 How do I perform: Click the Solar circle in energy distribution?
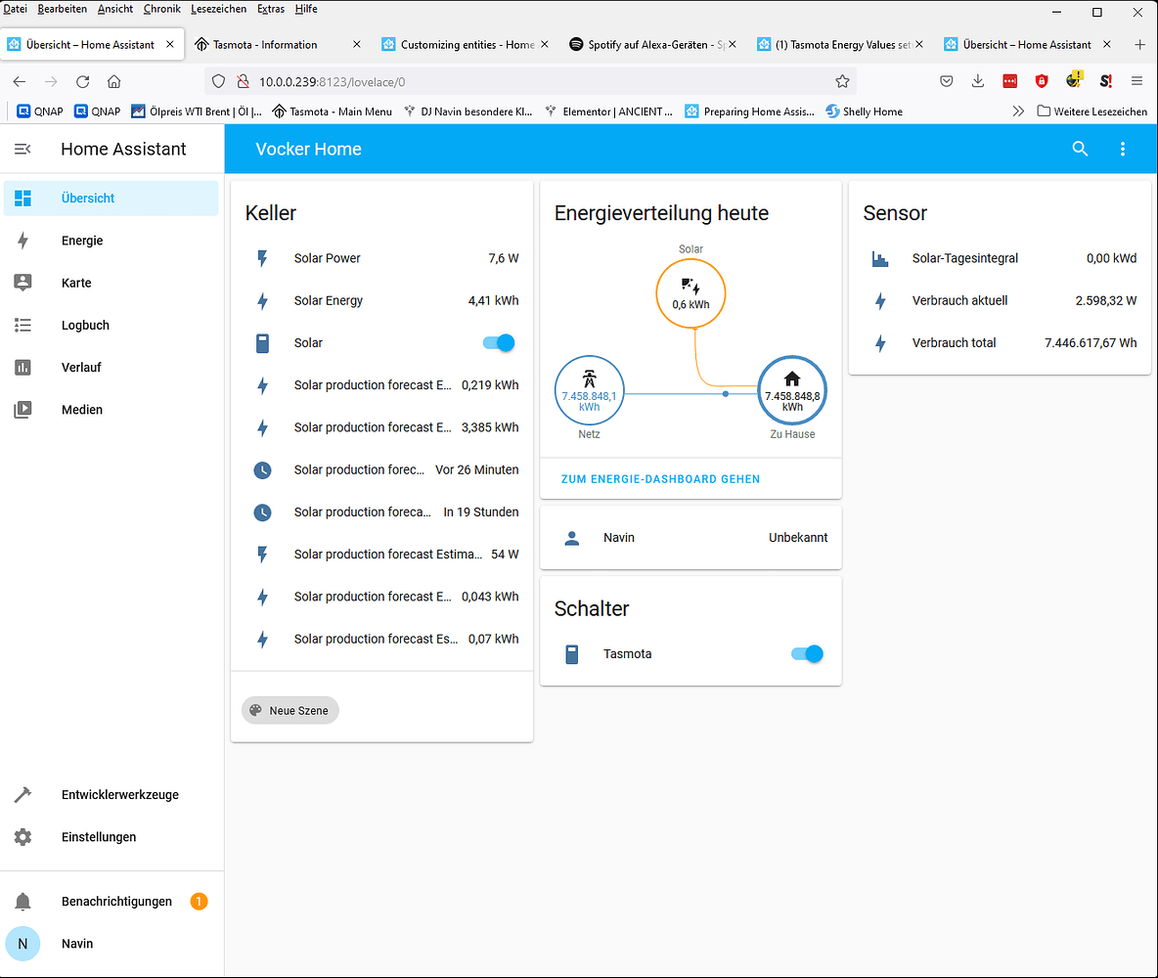(x=690, y=293)
